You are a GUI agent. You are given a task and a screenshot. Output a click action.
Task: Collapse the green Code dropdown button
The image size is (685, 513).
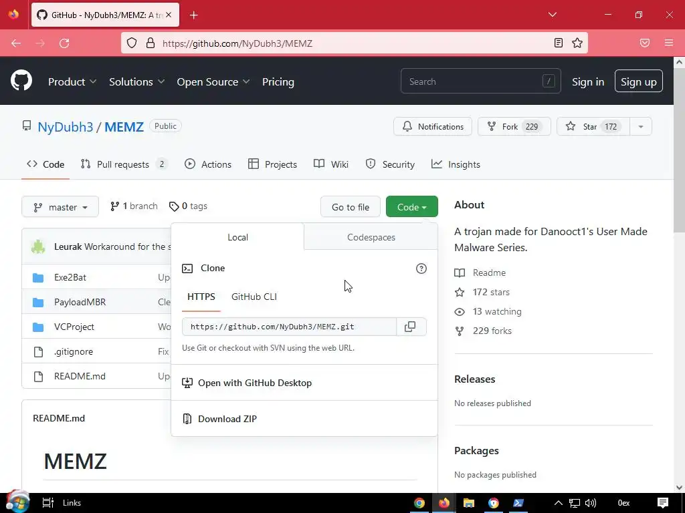point(412,207)
